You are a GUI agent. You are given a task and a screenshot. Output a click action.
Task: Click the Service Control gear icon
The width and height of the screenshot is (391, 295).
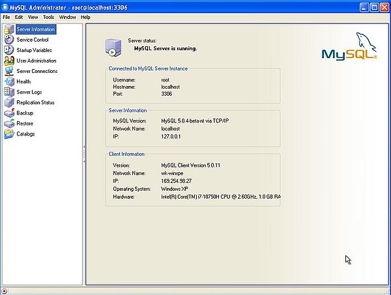click(x=9, y=40)
